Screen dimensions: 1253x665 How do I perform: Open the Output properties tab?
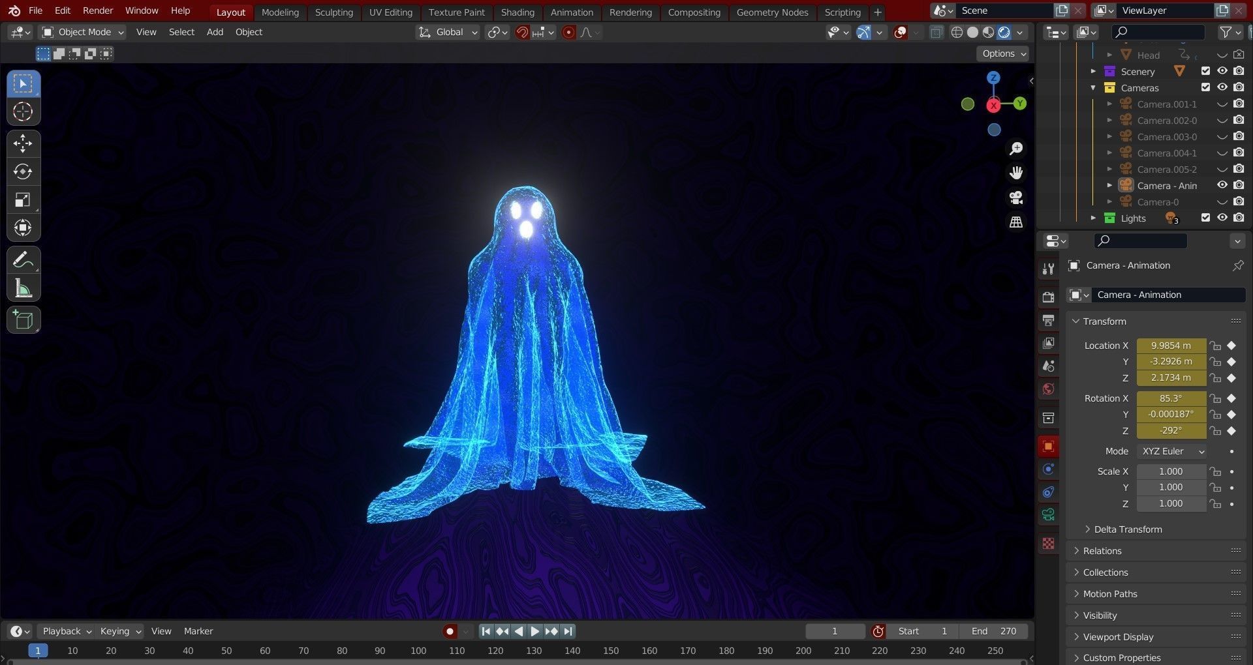pyautogui.click(x=1048, y=320)
